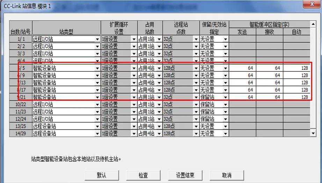Click send buffer field in station 5 row
The height and width of the screenshot is (183, 322).
[x=242, y=68]
